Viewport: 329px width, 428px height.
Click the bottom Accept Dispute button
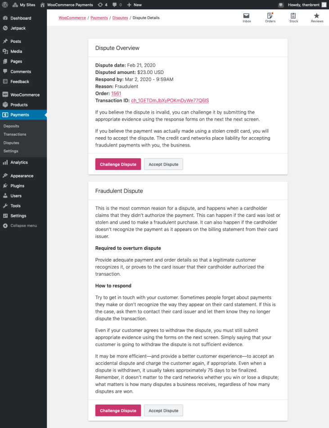163,410
